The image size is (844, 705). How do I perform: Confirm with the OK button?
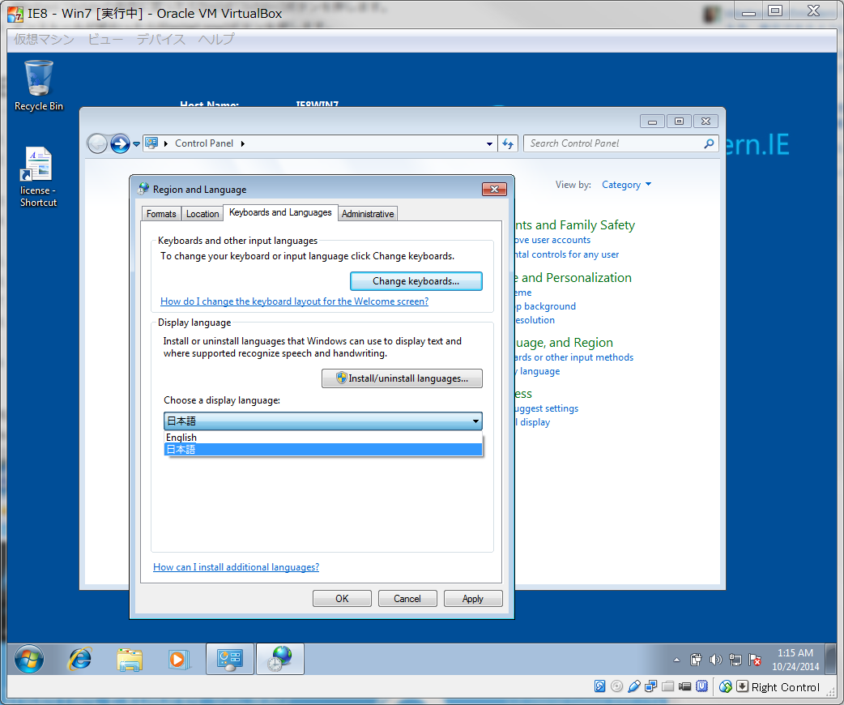click(x=343, y=598)
